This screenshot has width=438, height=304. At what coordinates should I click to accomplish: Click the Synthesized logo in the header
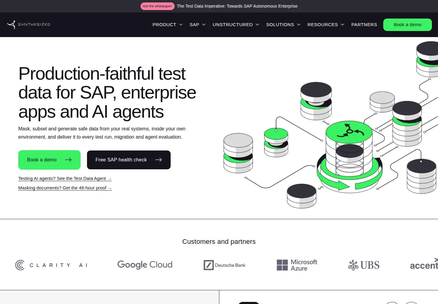tap(29, 25)
